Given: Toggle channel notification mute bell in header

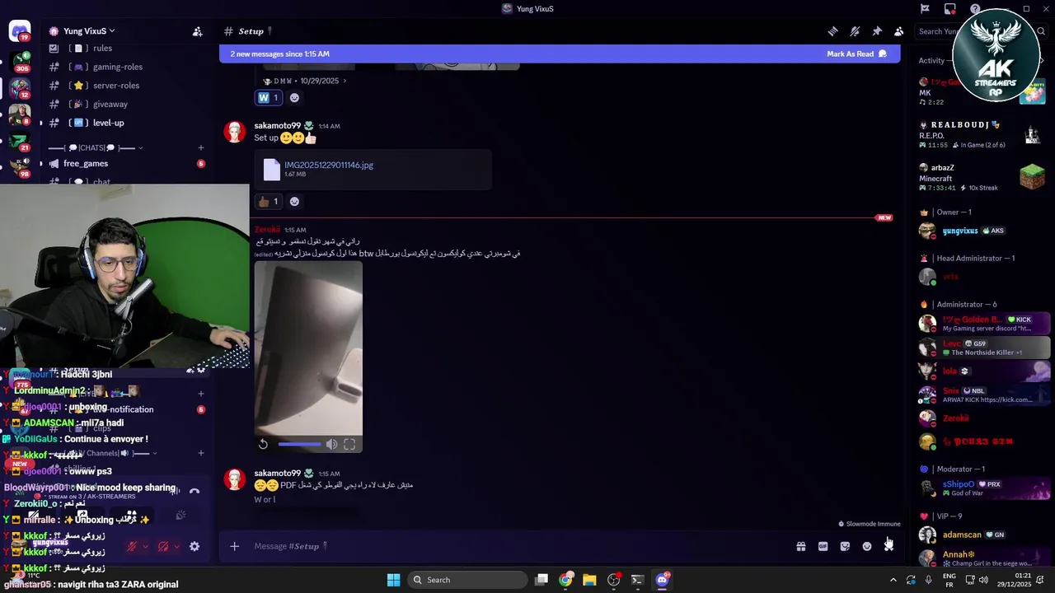Looking at the screenshot, I should [855, 31].
